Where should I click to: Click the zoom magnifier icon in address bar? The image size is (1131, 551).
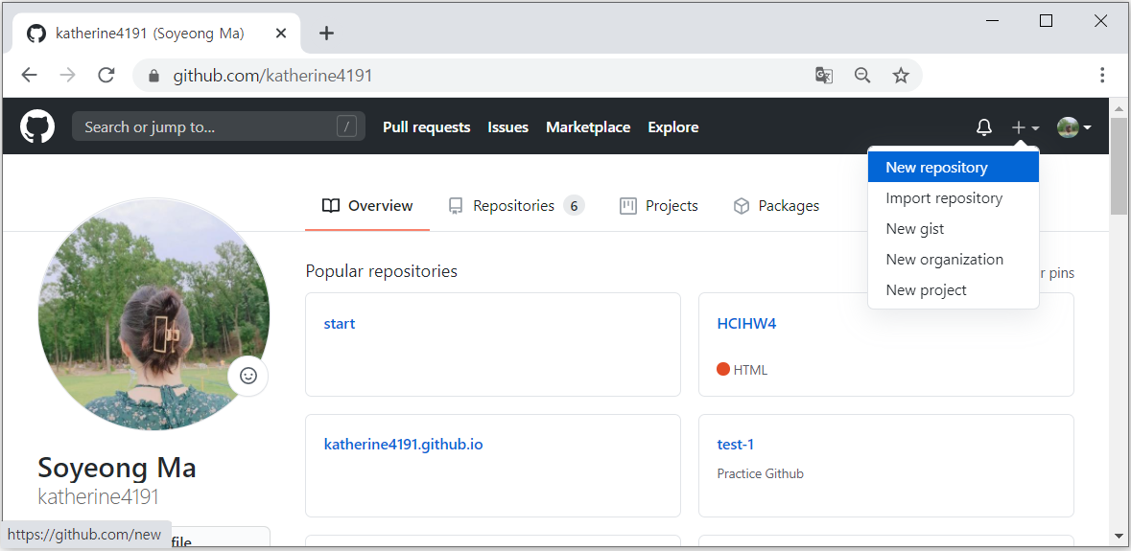[x=862, y=75]
